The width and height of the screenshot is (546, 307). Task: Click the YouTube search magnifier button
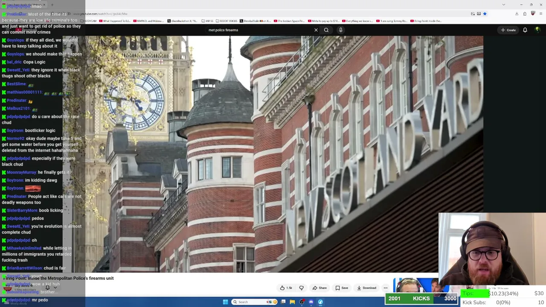click(326, 30)
